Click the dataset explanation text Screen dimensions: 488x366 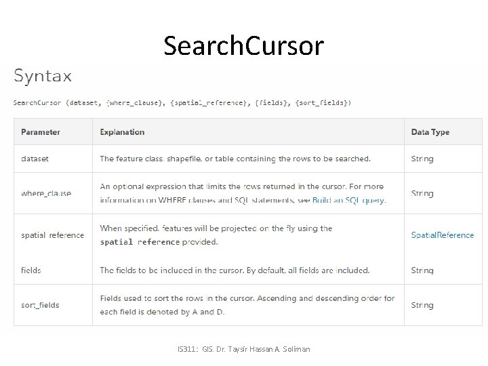click(235, 159)
